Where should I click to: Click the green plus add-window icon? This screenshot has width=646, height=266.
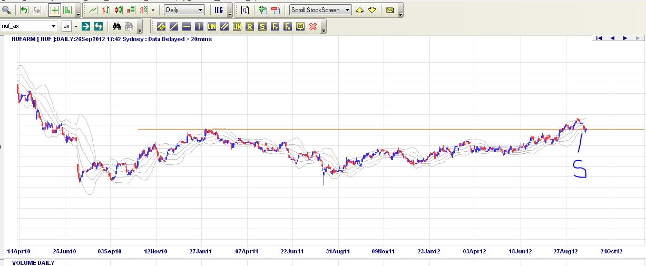tap(263, 9)
